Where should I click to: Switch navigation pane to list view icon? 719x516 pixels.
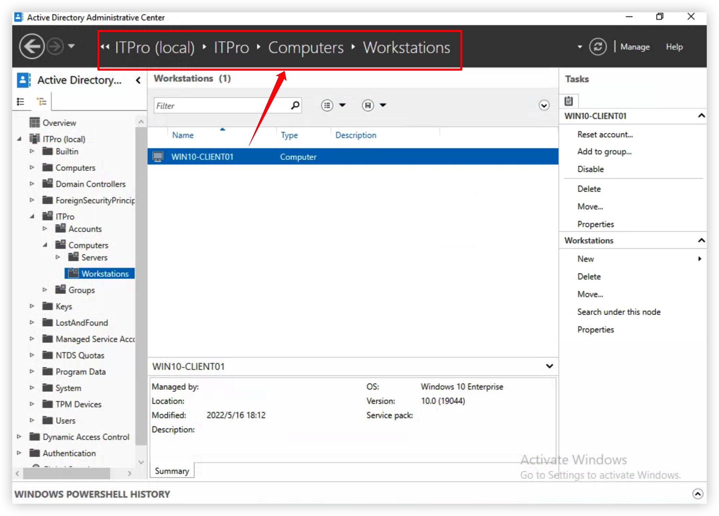pos(21,101)
